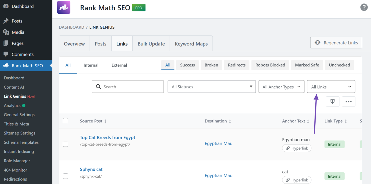Toggle the select-all rows checkbox
The image size is (371, 184).
65,121
